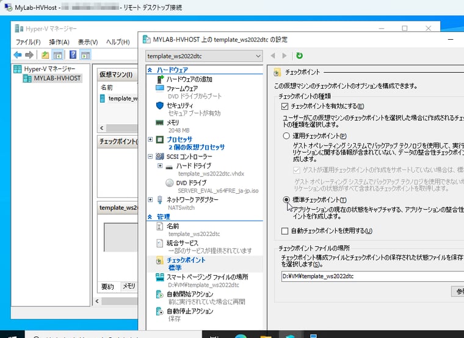This screenshot has height=338, width=464.
Task: Switch to the 要約 tab
Action: coord(107,286)
